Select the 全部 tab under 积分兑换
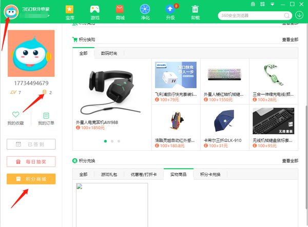 coord(83,174)
